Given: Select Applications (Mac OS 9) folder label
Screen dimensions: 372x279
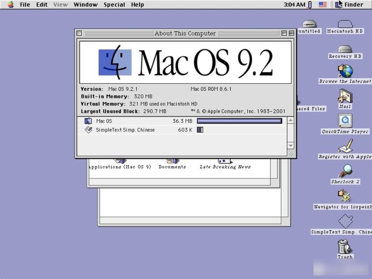Looking at the screenshot, I should (120, 167).
